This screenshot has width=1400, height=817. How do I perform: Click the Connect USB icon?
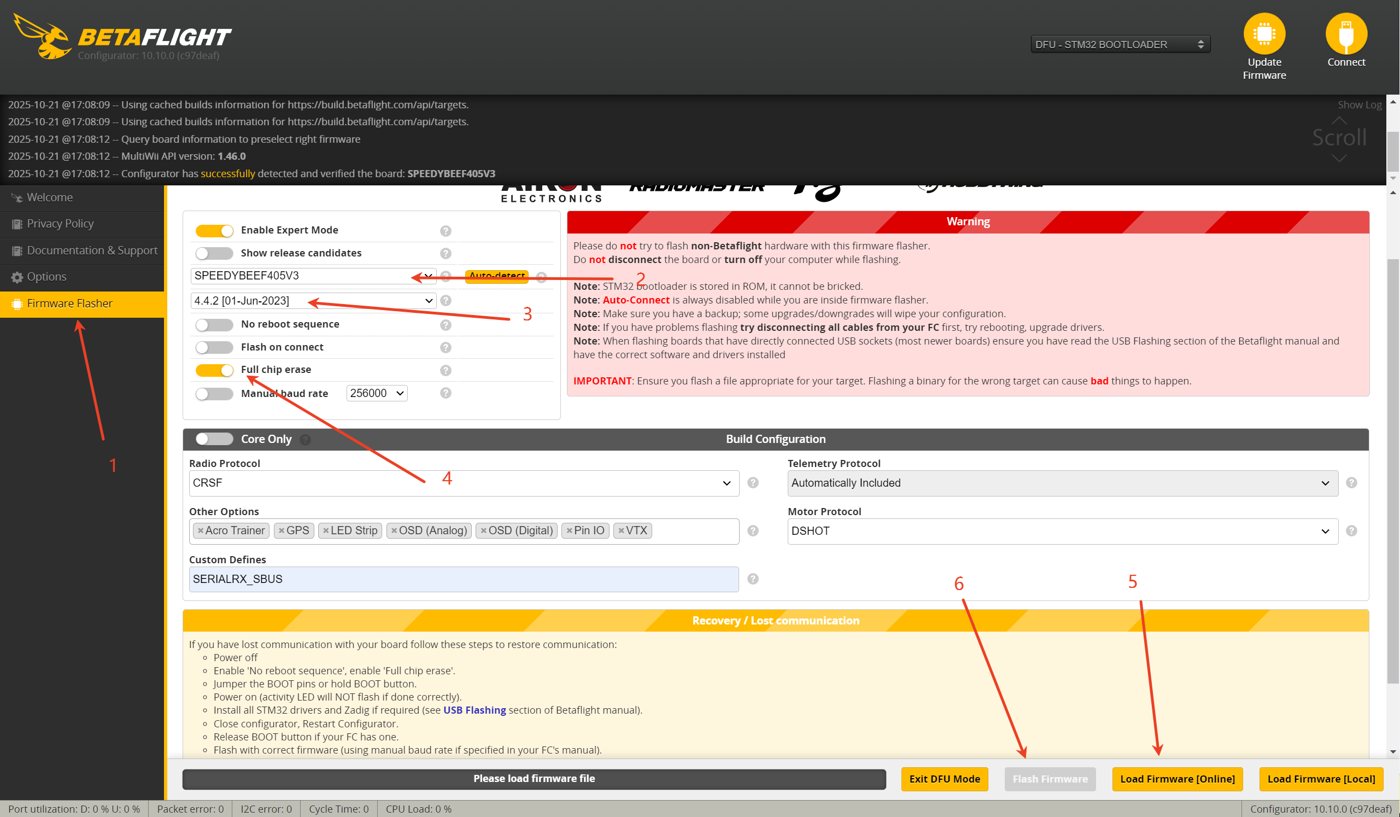tap(1345, 34)
